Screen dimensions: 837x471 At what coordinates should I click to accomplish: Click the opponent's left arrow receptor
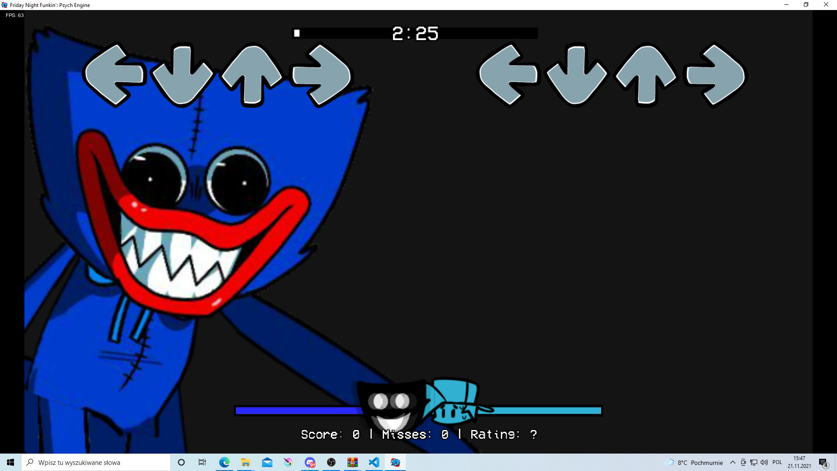coord(114,75)
